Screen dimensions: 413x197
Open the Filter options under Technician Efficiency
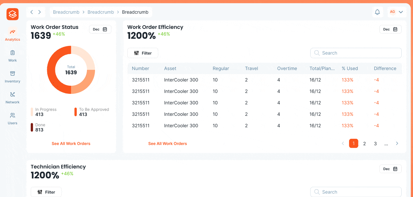[x=46, y=192]
